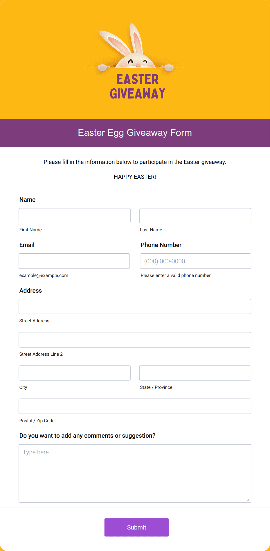This screenshot has height=551, width=270.
Task: Click the Address section label
Action: [x=31, y=291]
